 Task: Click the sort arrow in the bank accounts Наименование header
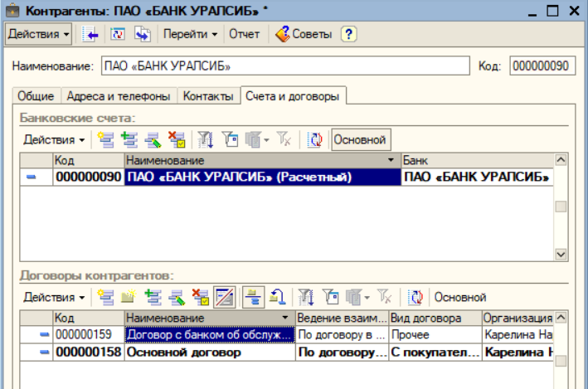click(x=391, y=160)
